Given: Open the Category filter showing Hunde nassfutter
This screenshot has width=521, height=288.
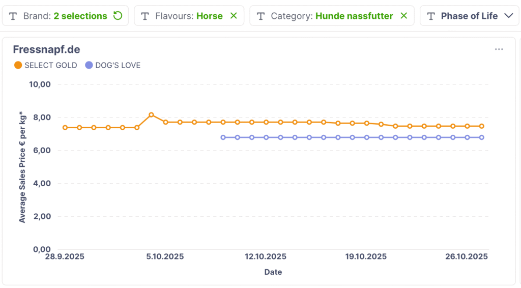Looking at the screenshot, I should (x=332, y=16).
